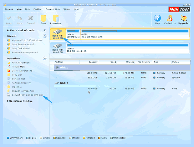Collapse the Operations section
This screenshot has height=147, width=194.
(x=44, y=58)
